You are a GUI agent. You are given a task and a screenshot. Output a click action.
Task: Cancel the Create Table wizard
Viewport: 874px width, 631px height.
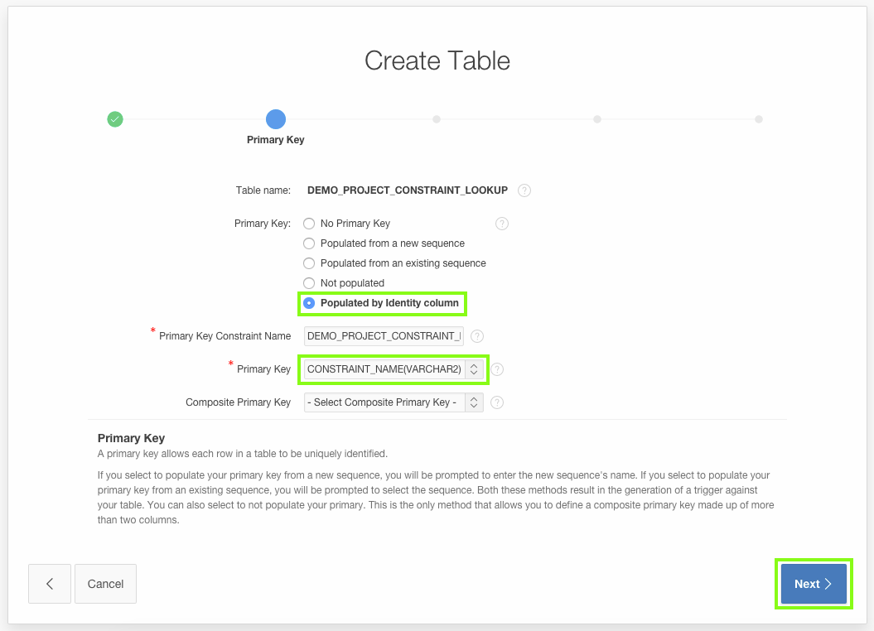(x=105, y=584)
